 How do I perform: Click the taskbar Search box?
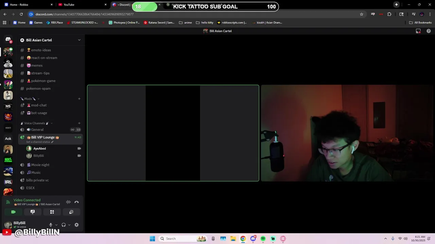click(183, 239)
